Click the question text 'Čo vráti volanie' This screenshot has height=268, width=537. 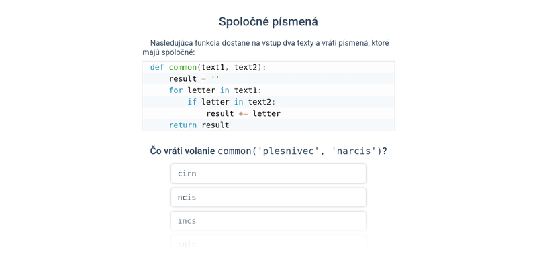[182, 151]
